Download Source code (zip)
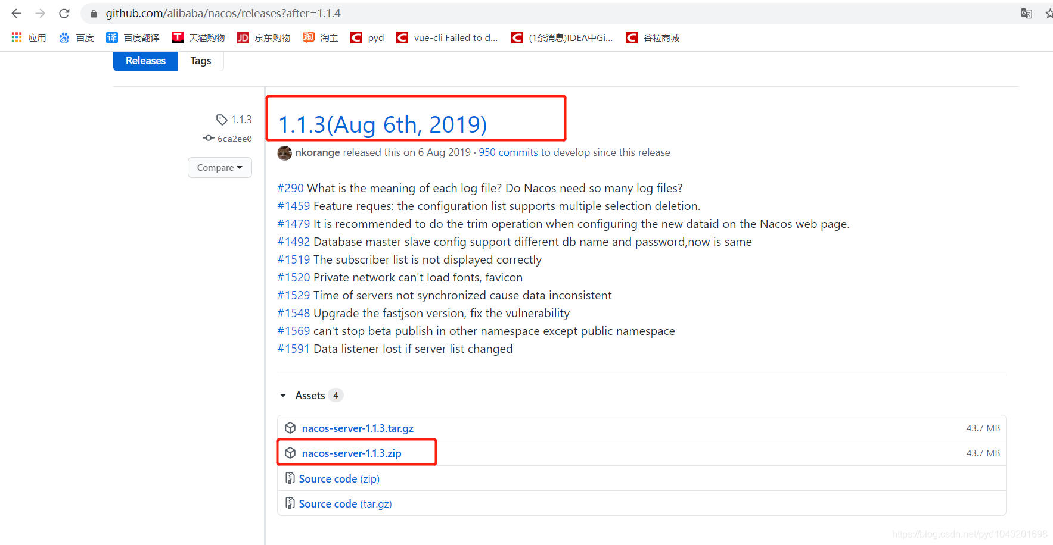The width and height of the screenshot is (1053, 545). [x=339, y=479]
